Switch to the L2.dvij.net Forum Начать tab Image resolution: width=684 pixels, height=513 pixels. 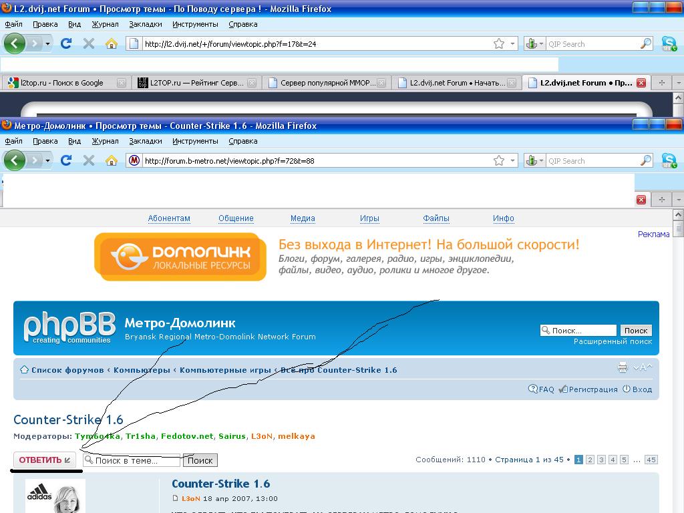point(456,82)
